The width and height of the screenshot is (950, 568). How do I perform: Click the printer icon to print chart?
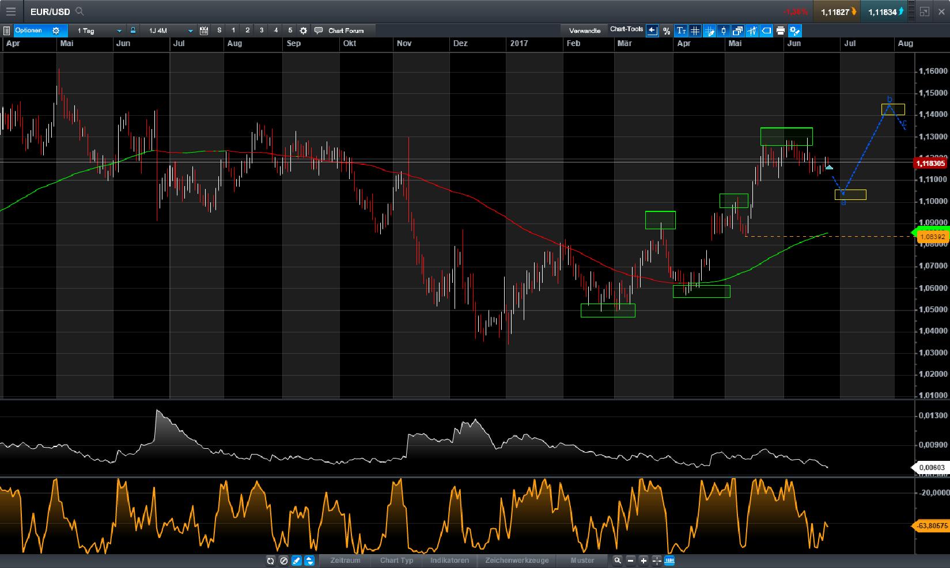pos(781,31)
